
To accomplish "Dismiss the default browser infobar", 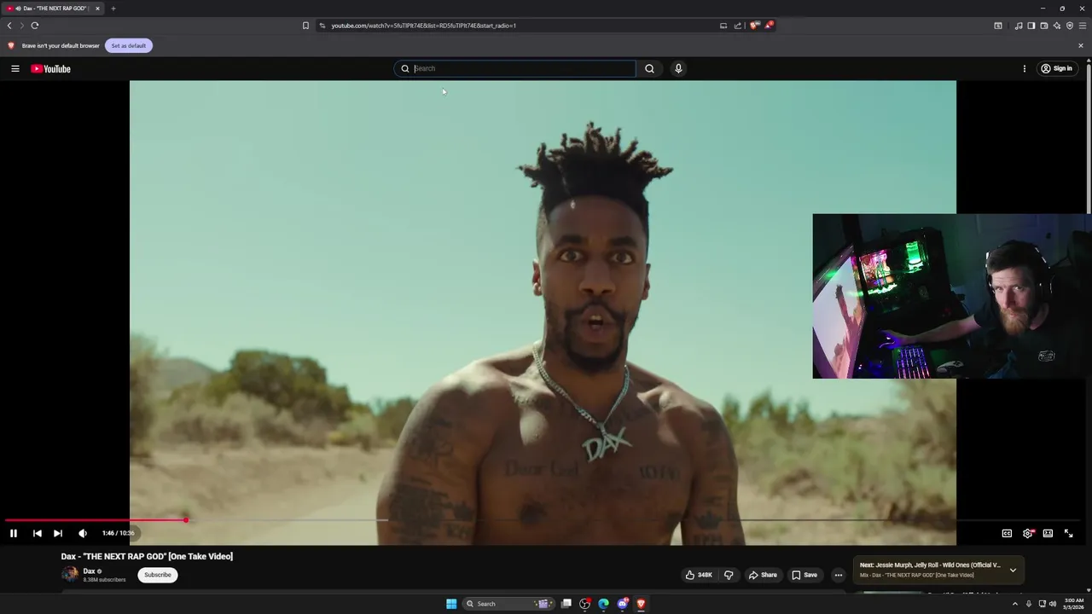I will [x=1081, y=45].
